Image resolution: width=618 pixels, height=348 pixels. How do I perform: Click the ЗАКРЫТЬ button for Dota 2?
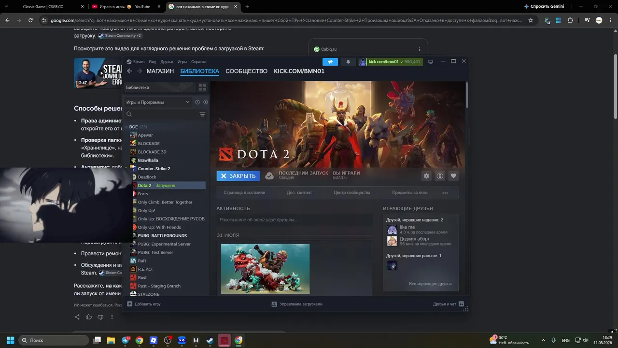238,176
